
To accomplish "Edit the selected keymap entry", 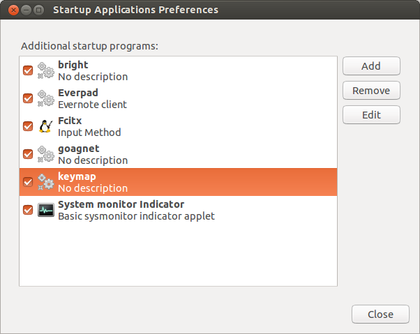I will pos(371,115).
